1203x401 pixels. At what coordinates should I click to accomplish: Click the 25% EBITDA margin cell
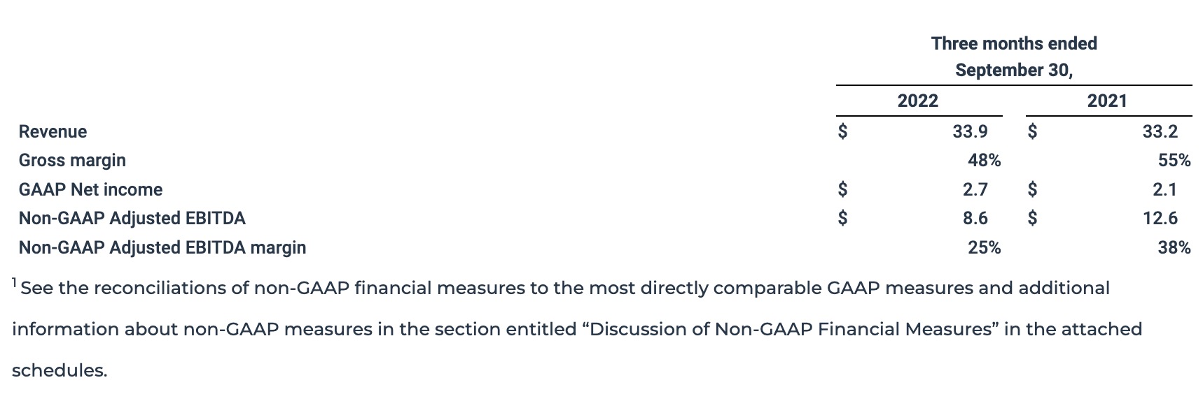click(984, 247)
